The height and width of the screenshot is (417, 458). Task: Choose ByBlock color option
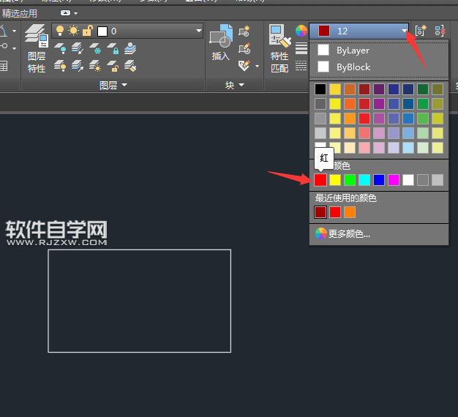379,67
